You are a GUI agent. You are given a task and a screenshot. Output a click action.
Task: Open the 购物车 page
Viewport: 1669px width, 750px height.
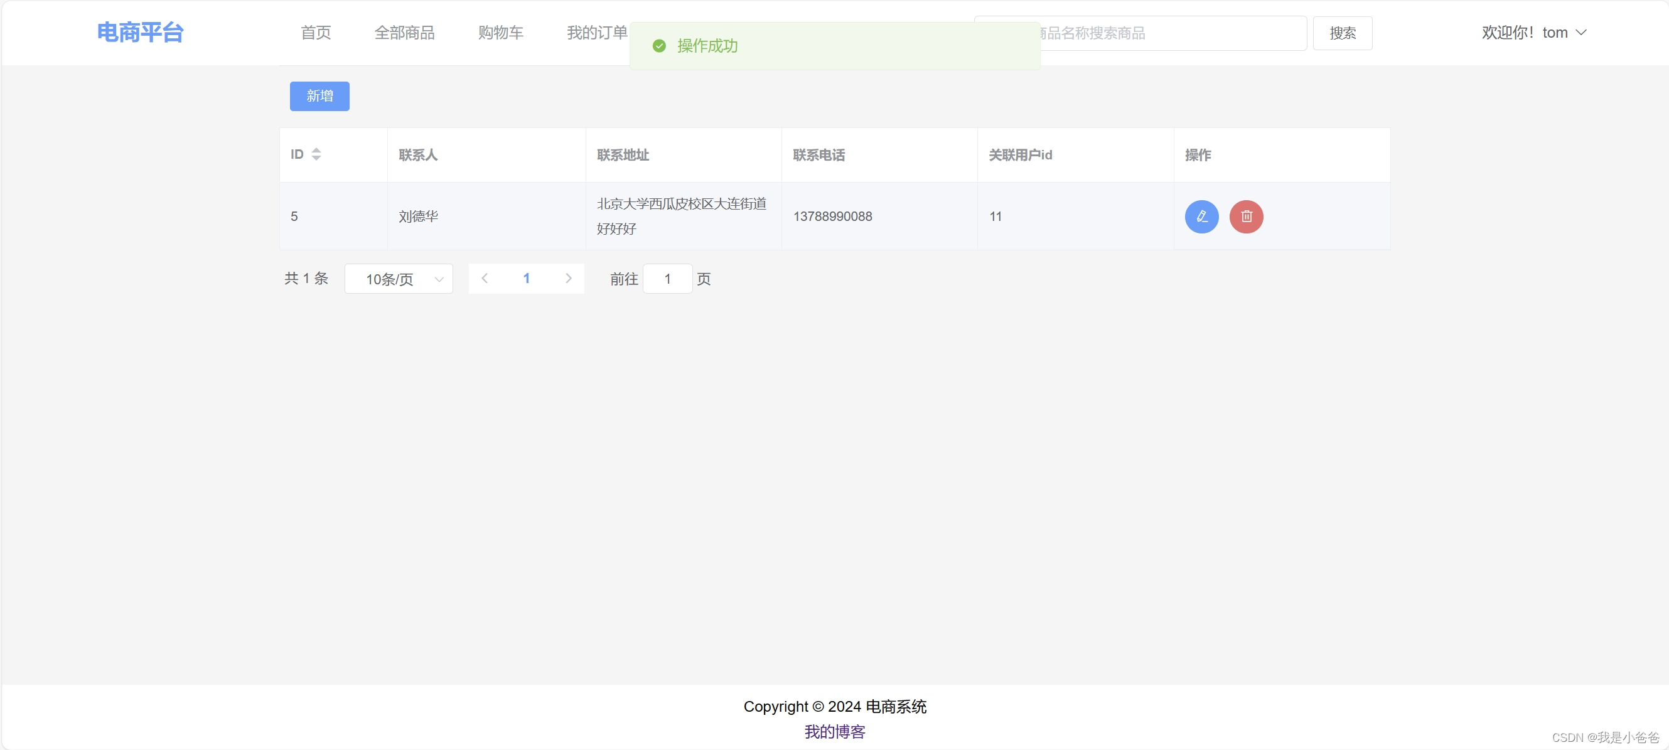coord(500,33)
